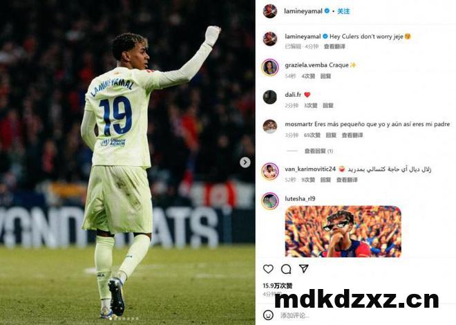Go to next photo arrow
456x325 pixels.
tap(245, 162)
